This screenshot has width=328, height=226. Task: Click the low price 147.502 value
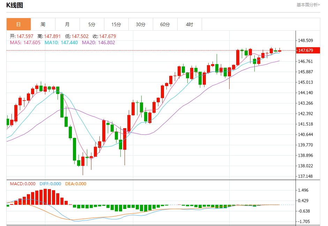point(80,36)
